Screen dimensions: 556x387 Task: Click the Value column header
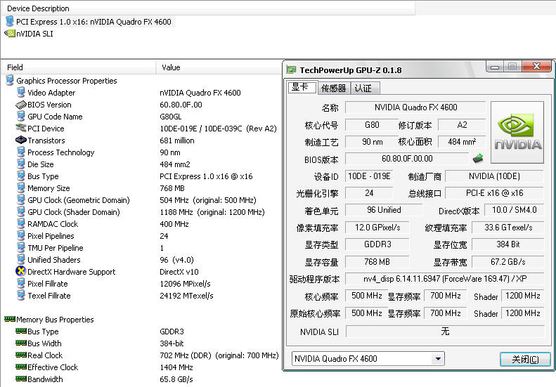tap(219, 67)
